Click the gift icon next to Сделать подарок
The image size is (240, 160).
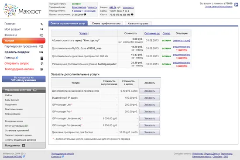[41, 52]
